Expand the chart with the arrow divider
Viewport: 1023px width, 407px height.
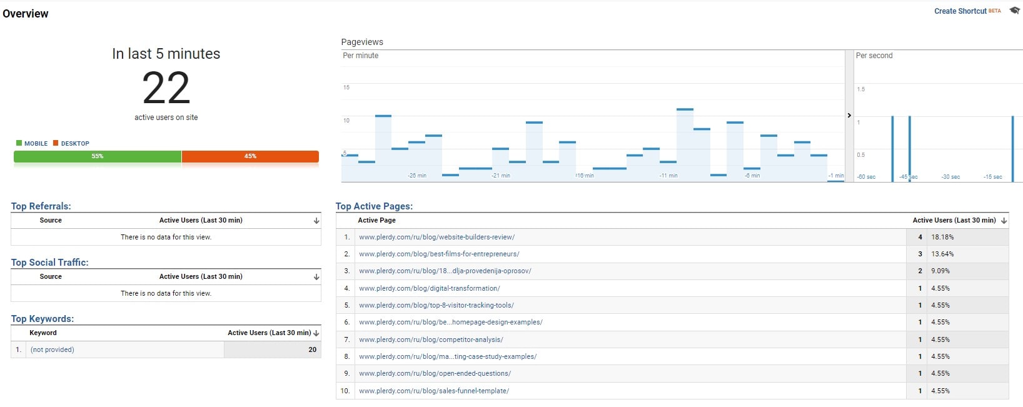(x=849, y=115)
